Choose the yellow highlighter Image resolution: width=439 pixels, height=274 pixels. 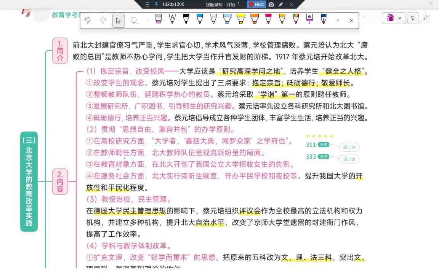pyautogui.click(x=241, y=19)
